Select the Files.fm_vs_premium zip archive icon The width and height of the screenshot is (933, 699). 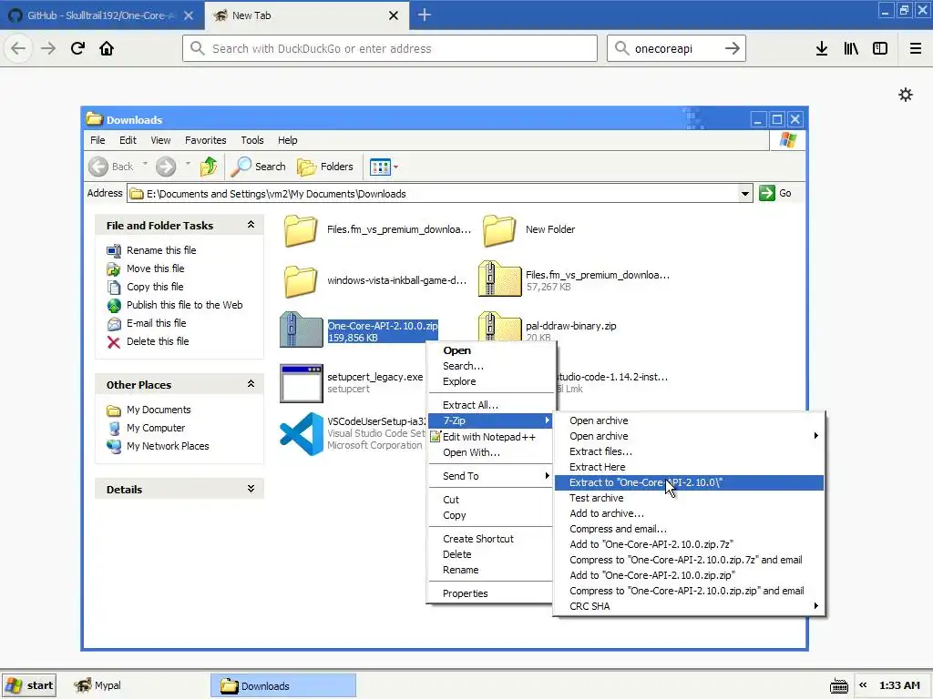(500, 279)
